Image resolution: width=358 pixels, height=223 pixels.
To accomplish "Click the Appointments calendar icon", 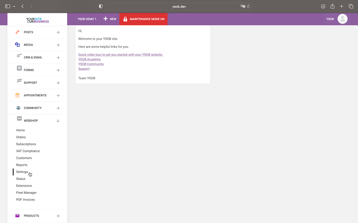I will 17,95.
